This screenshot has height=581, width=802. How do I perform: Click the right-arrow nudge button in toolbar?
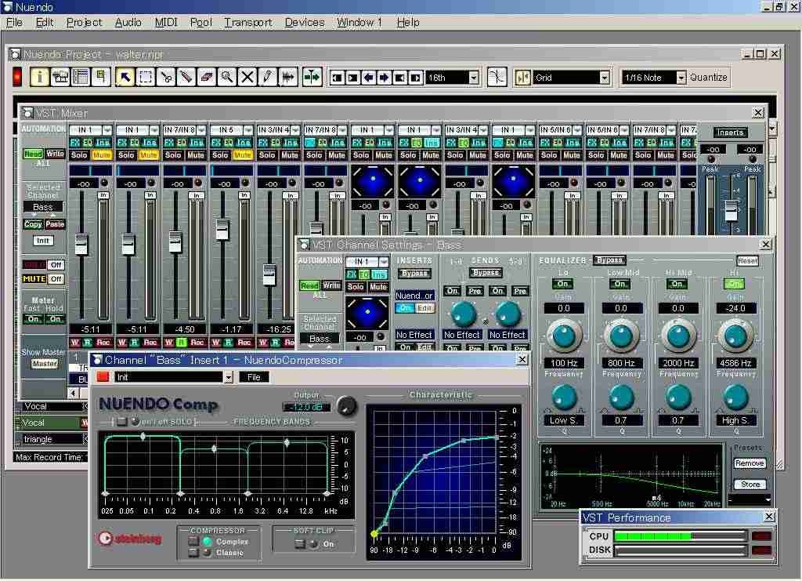(384, 78)
